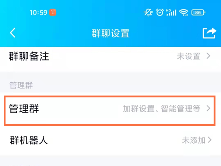Tap the Wi-Fi status icon

(x=183, y=12)
